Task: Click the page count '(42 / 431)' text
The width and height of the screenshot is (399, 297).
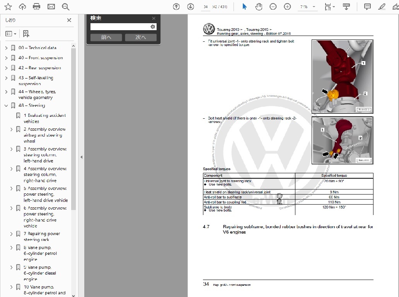Action: click(x=220, y=7)
